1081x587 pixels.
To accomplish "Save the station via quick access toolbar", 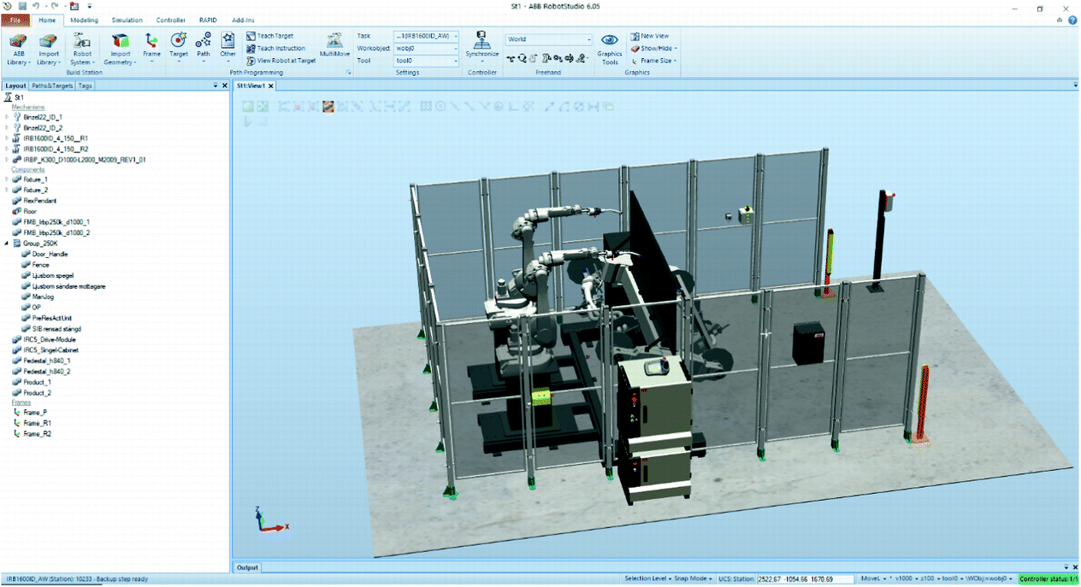I will point(22,6).
